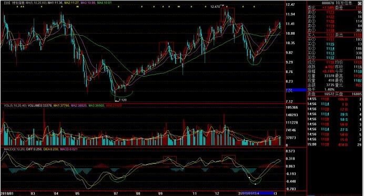Click the blue 7.72 price level indicator
The height and width of the screenshot is (196, 365).
click(x=296, y=90)
